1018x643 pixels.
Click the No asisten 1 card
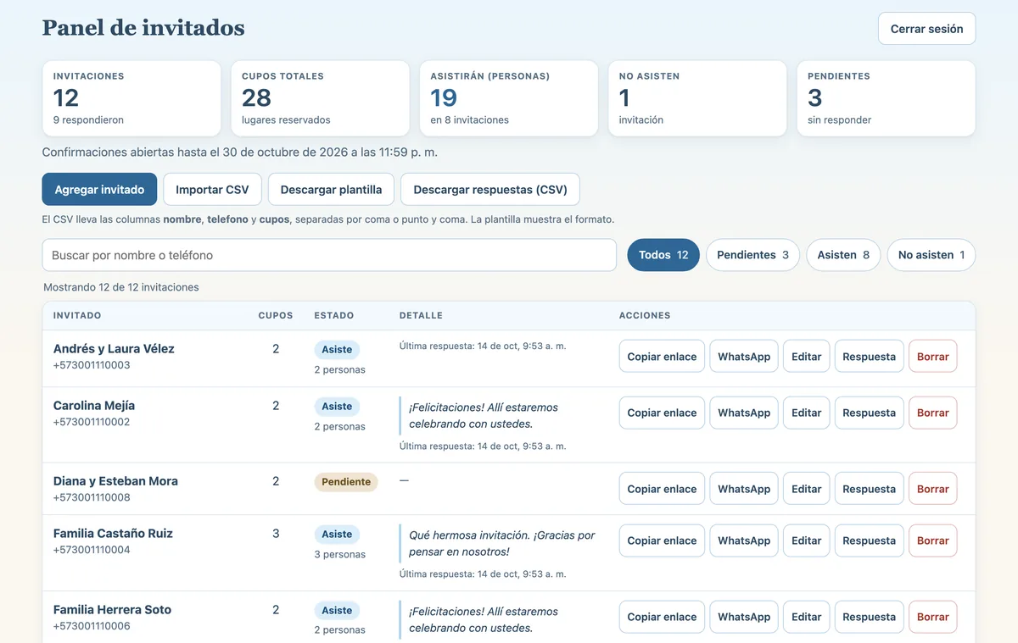(697, 98)
